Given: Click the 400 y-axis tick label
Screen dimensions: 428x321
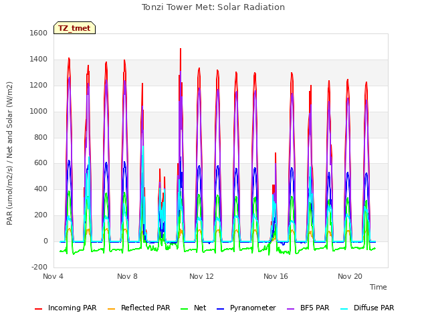Looking at the screenshot, I should (x=41, y=189).
